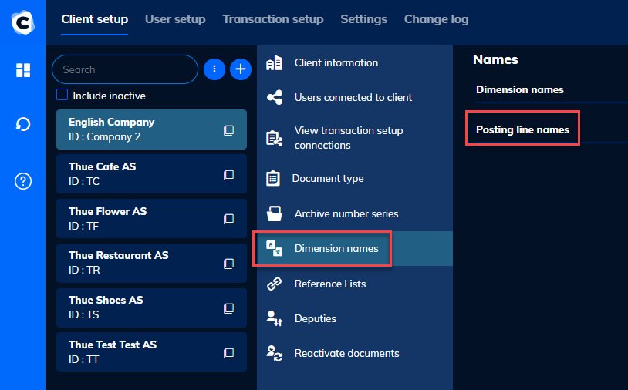
Task: Click the app logo in top-left corner
Action: pyautogui.click(x=23, y=22)
